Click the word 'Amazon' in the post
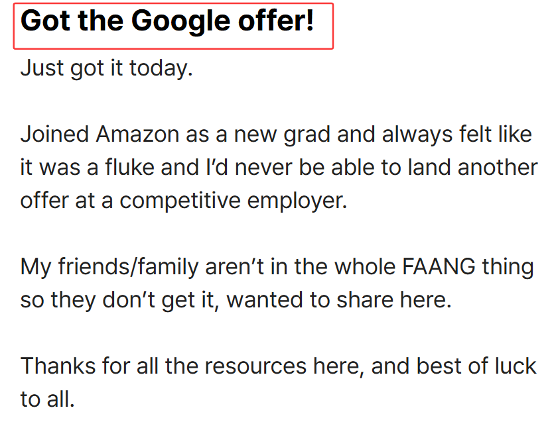Screen dimensions: 554x424 [x=138, y=134]
